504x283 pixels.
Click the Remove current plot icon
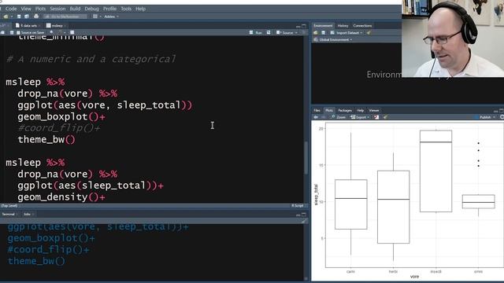376,117
